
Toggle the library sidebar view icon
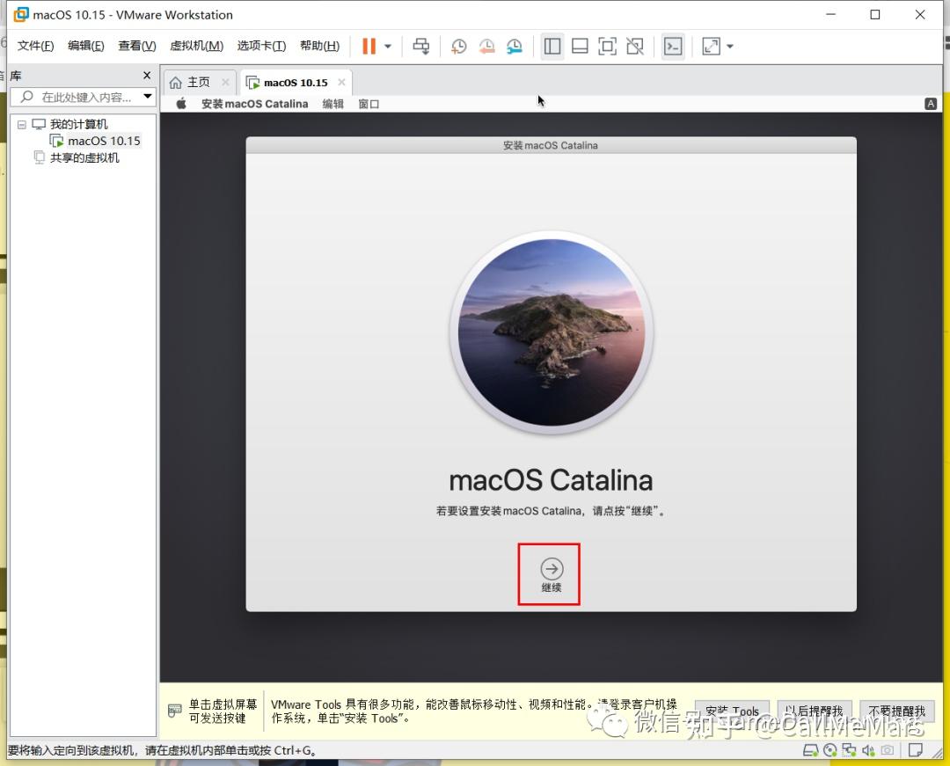(552, 46)
